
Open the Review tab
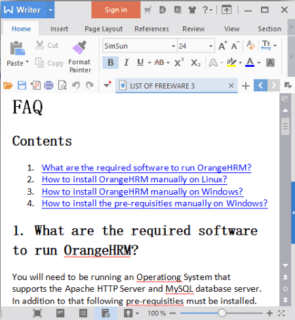(193, 29)
